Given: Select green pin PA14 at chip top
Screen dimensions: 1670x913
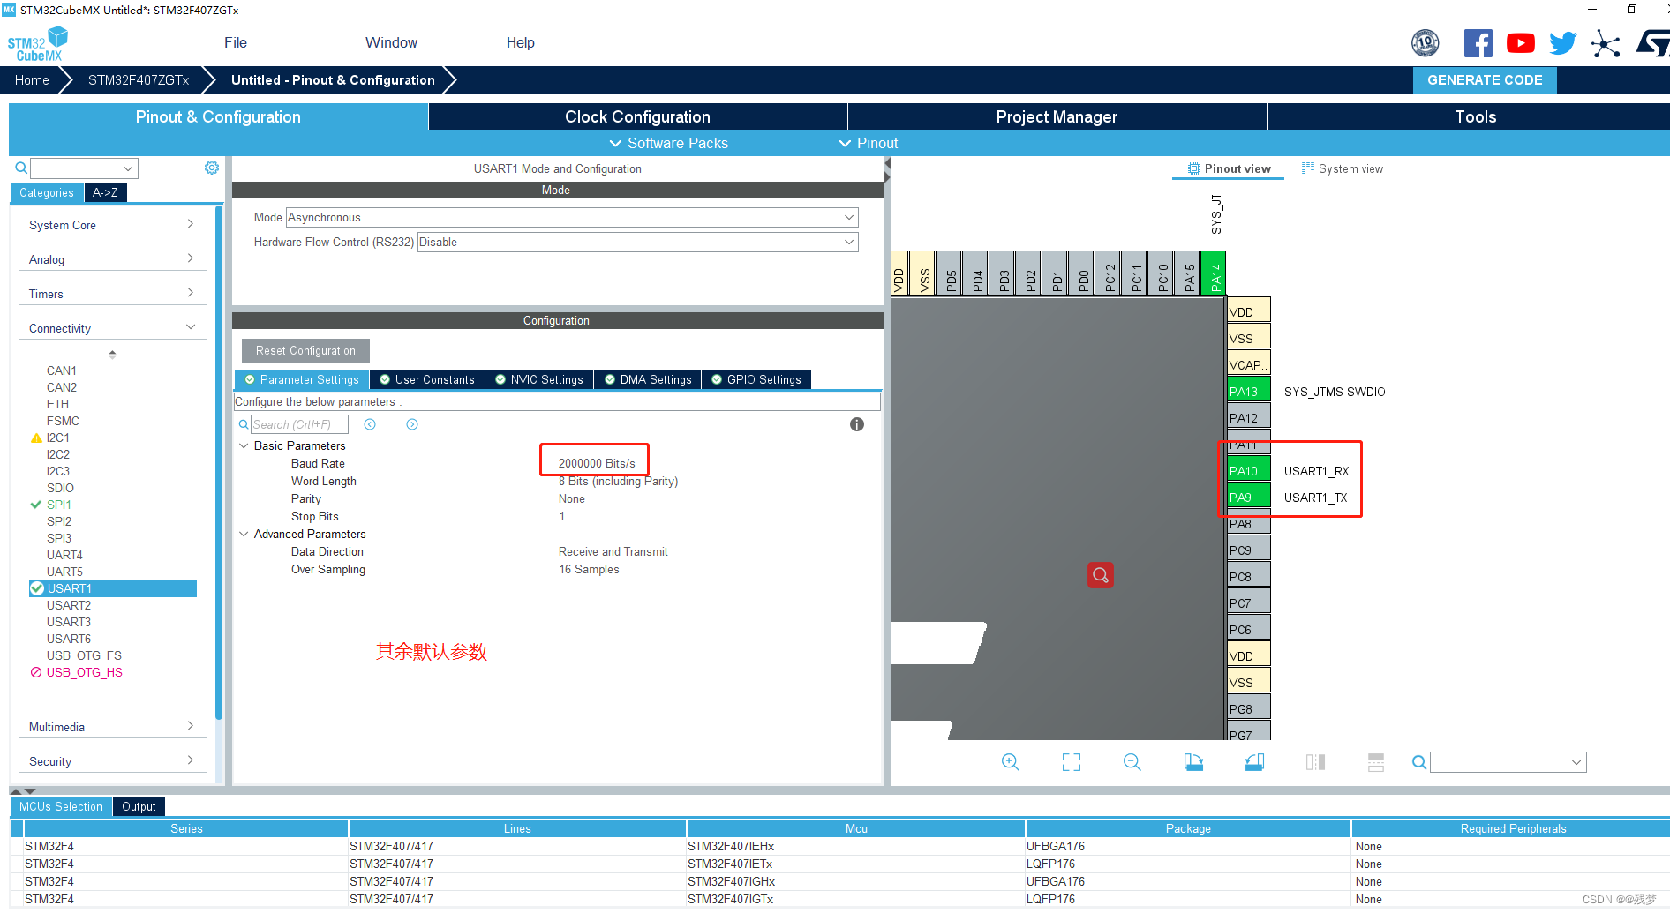Looking at the screenshot, I should click(1215, 273).
